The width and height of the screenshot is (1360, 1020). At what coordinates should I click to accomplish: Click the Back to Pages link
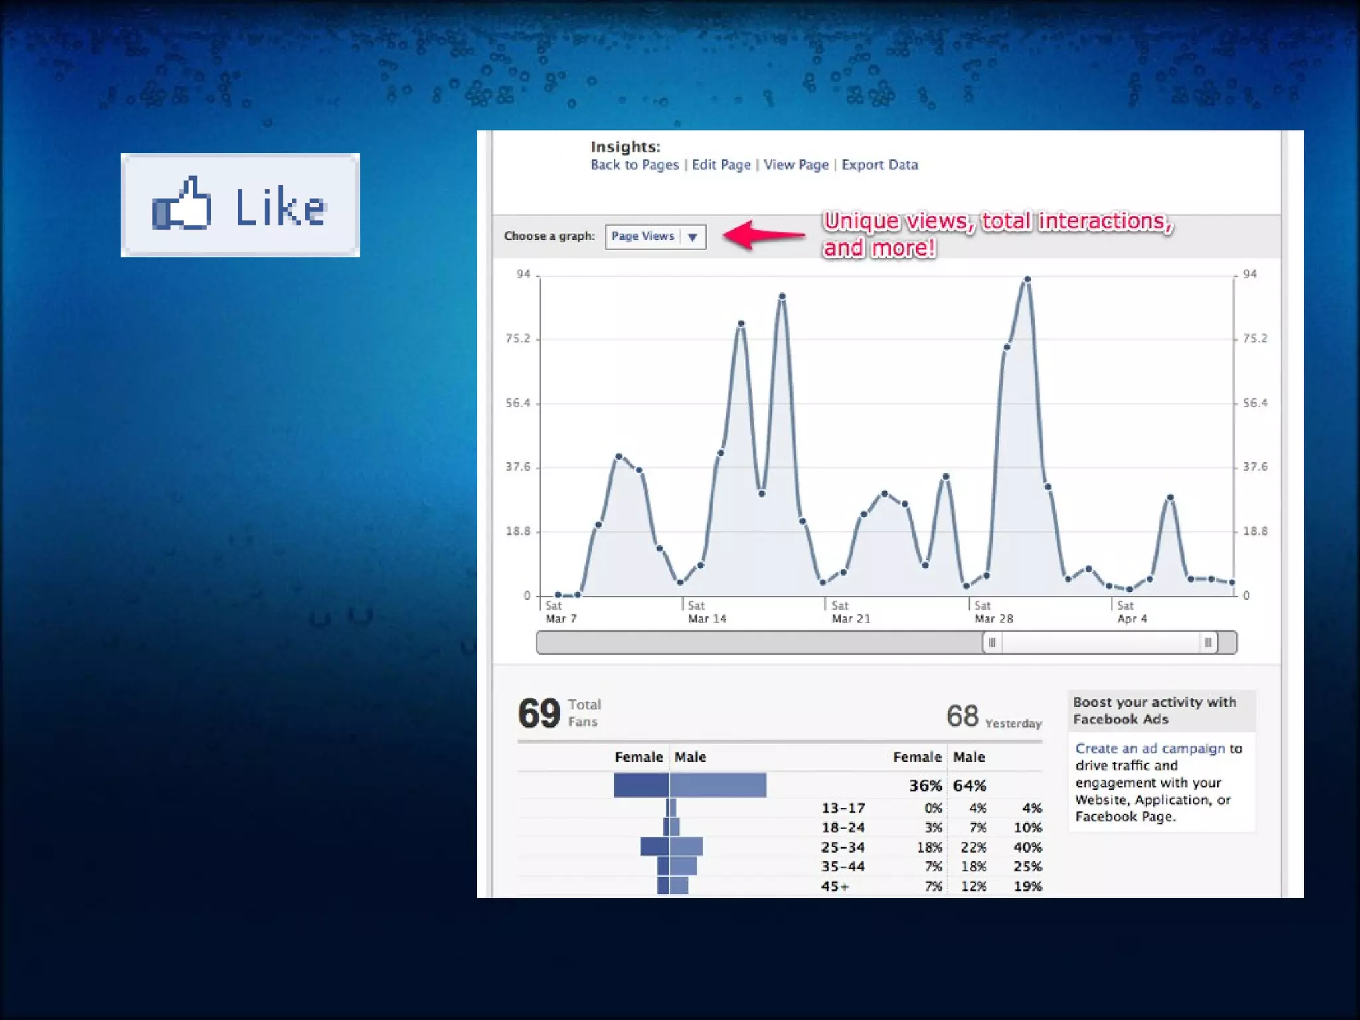[x=634, y=165]
